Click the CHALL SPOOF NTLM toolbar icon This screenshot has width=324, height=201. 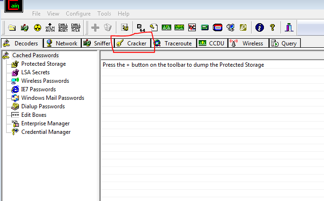[76, 27]
